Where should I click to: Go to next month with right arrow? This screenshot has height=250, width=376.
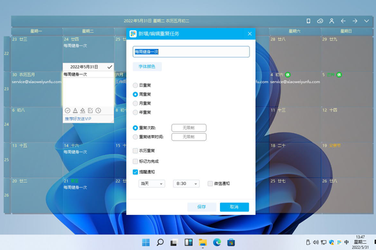click(355, 21)
